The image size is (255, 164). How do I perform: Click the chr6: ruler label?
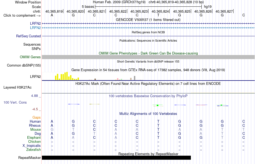37,11
